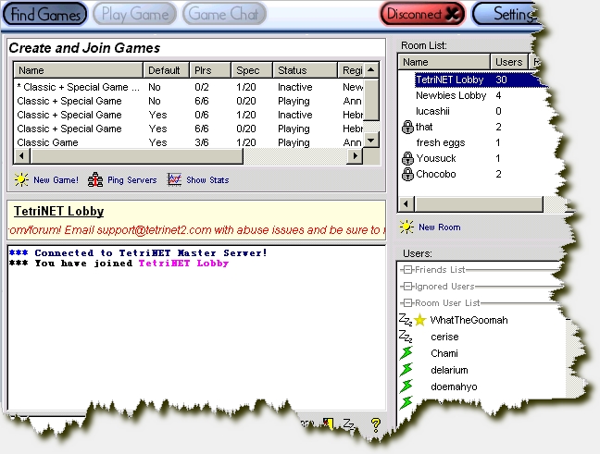Sort games by Status column header
The image size is (600, 454).
click(x=305, y=70)
